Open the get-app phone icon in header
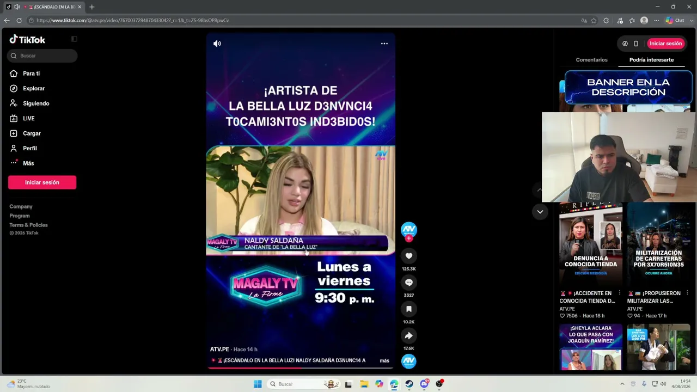 [x=635, y=44]
